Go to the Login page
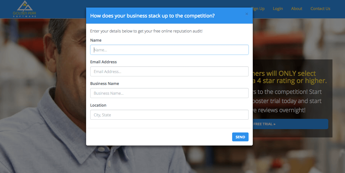 tap(278, 9)
